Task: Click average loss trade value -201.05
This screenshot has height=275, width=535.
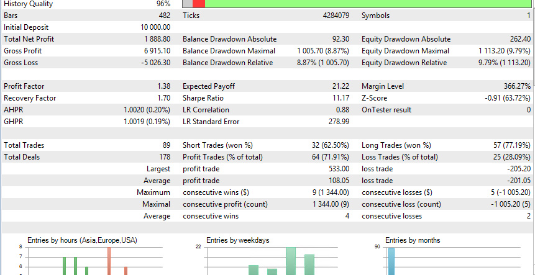Action: [x=519, y=181]
